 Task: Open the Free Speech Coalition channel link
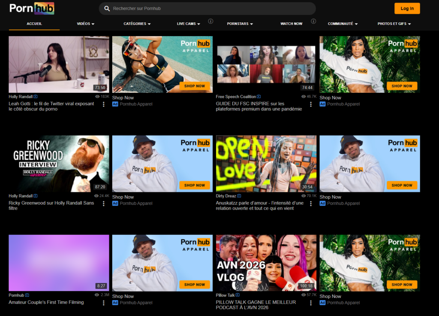click(236, 97)
